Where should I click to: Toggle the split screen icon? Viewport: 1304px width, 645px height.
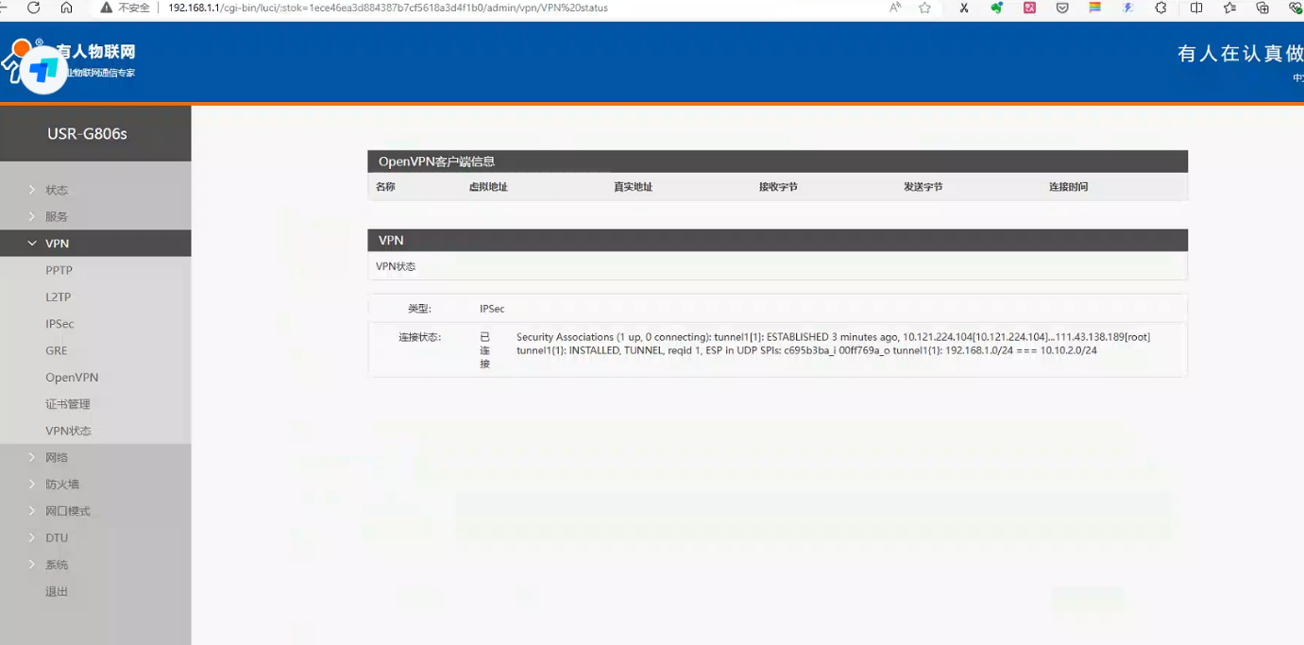tap(1196, 8)
